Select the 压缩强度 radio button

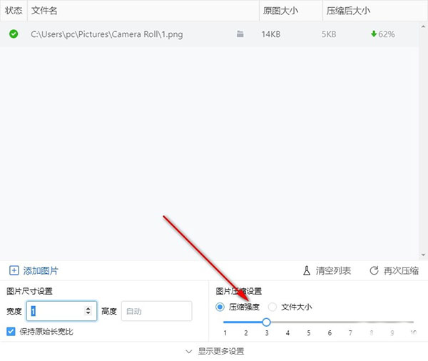(220, 307)
